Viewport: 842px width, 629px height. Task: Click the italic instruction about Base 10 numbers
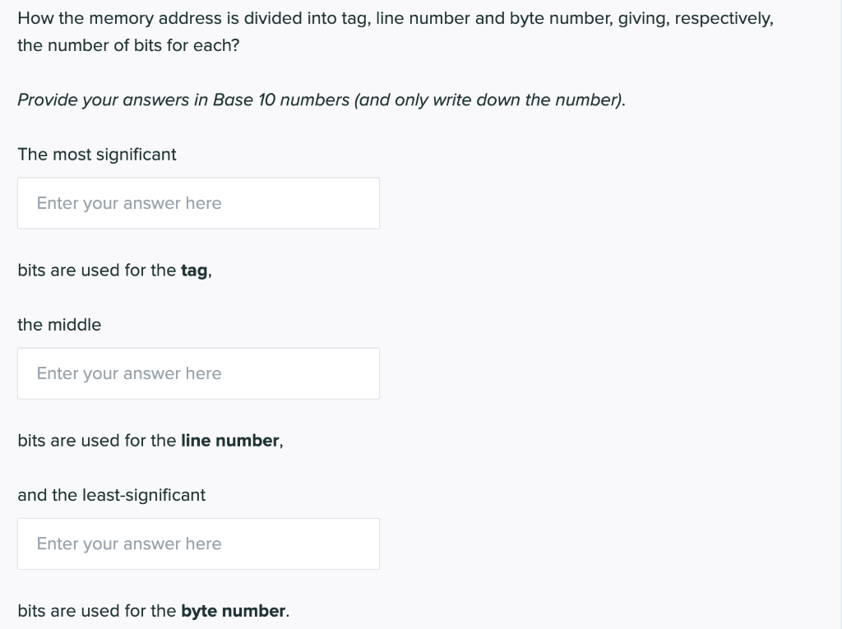321,99
